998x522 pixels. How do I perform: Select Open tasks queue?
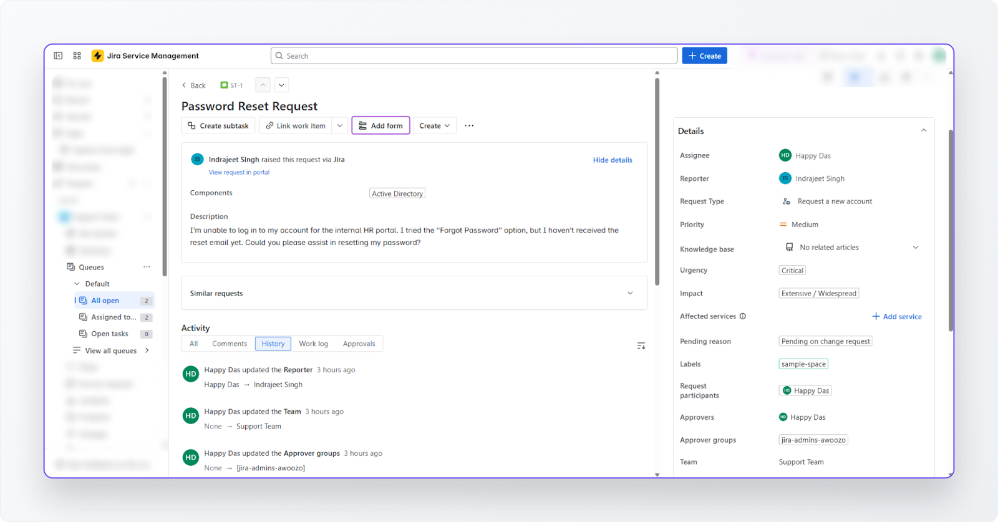tap(115, 334)
